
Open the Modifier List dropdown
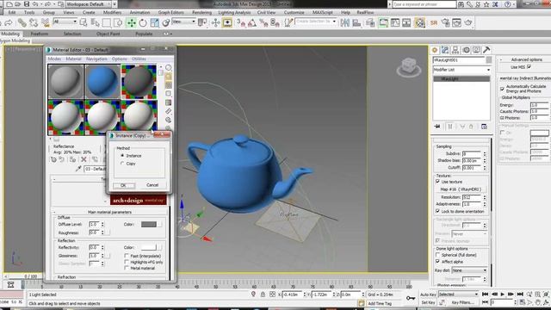pyautogui.click(x=461, y=70)
